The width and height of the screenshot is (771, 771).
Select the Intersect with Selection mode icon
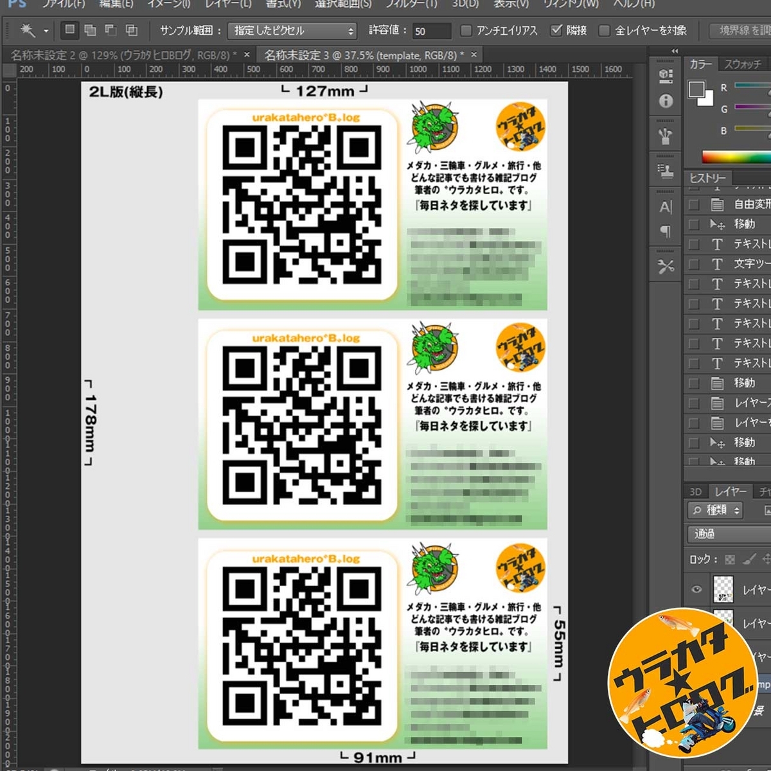click(131, 30)
